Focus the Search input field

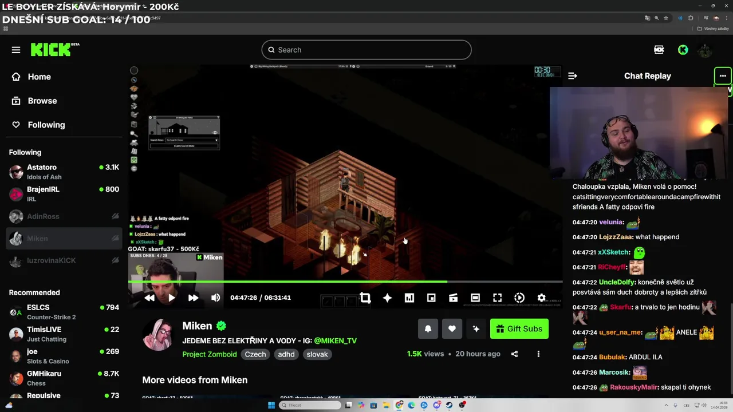click(x=366, y=50)
